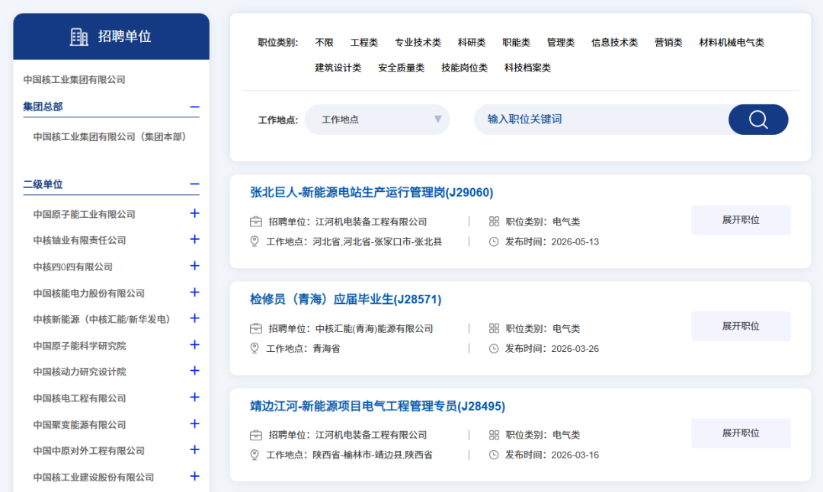
Task: Click category grid icon on J28495 card
Action: 494,435
